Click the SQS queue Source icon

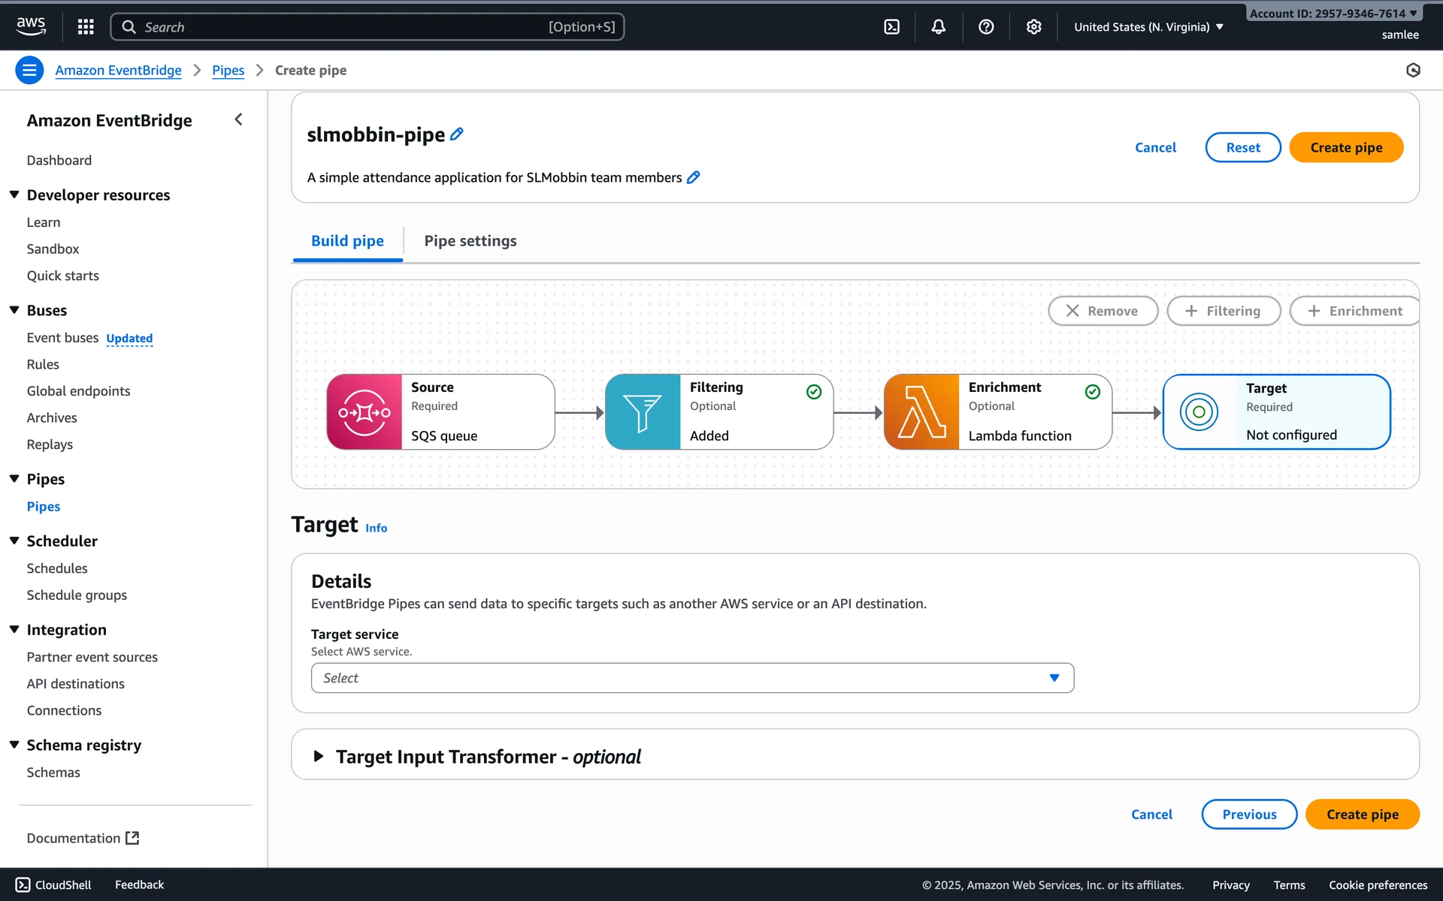[x=365, y=412]
